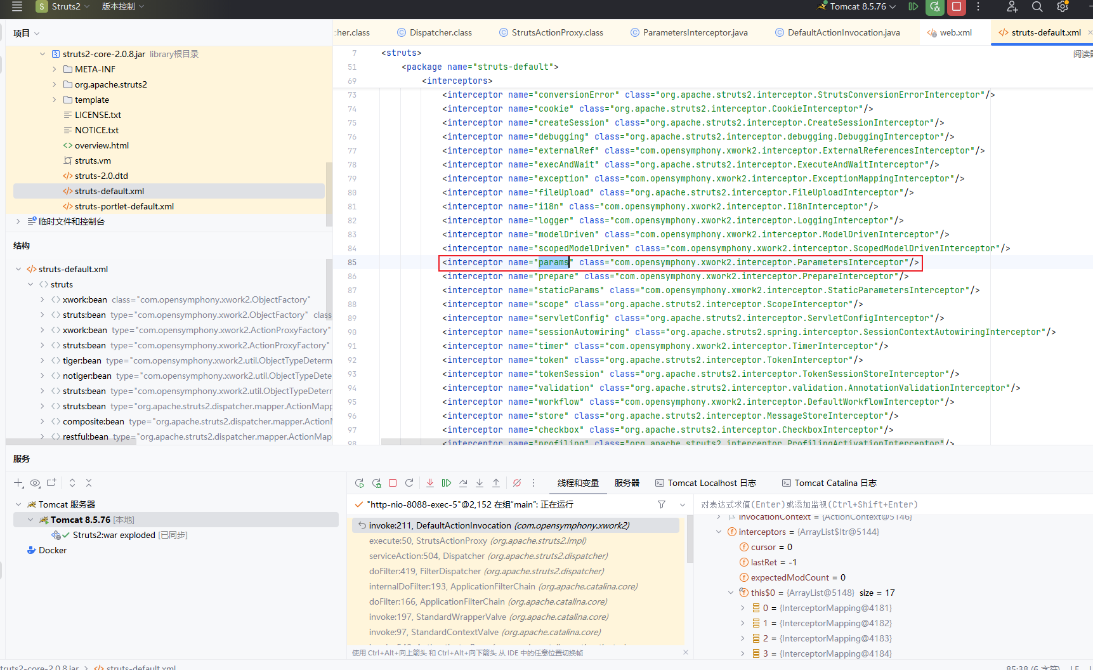
Task: Click the Step Out debugger icon
Action: click(496, 483)
